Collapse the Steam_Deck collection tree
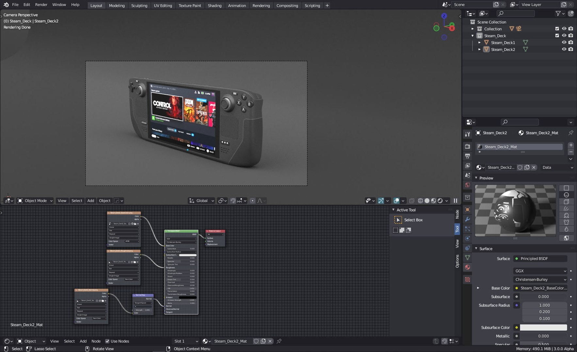Screen dimensions: 577x352 tap(473, 36)
